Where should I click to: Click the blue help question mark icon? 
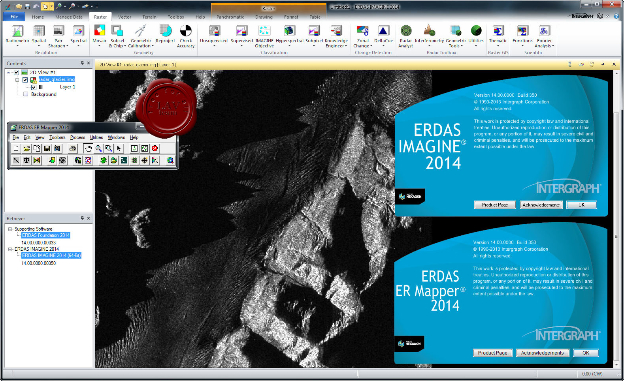(616, 16)
